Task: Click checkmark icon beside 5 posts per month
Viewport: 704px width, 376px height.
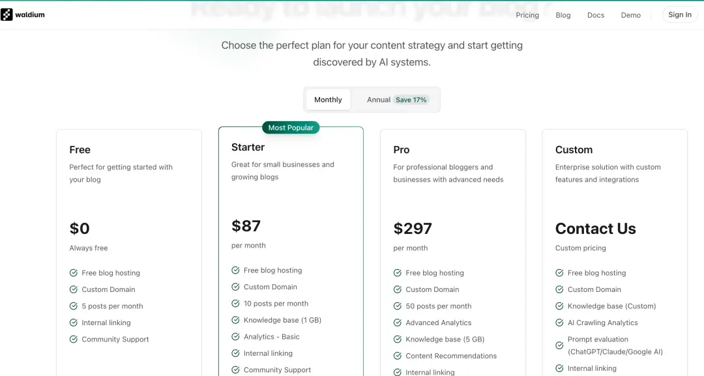Action: click(x=74, y=306)
